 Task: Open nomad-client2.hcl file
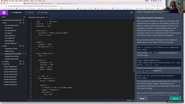click(x=10, y=79)
